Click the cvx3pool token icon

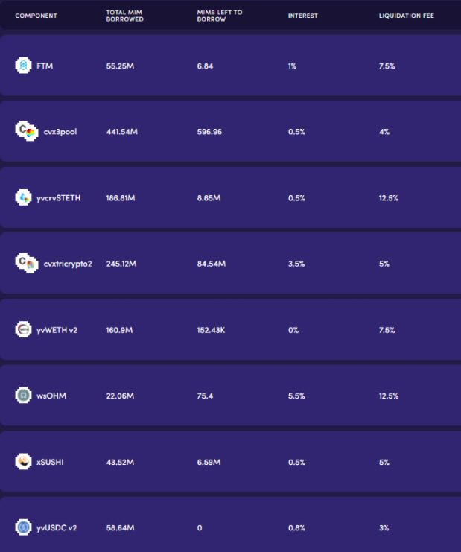[27, 131]
